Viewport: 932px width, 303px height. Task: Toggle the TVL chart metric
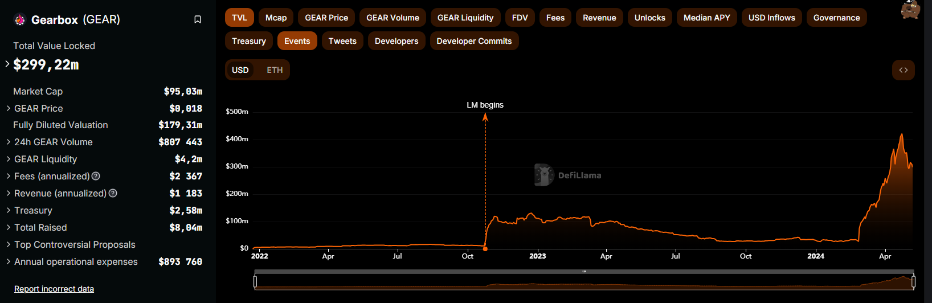click(x=239, y=18)
